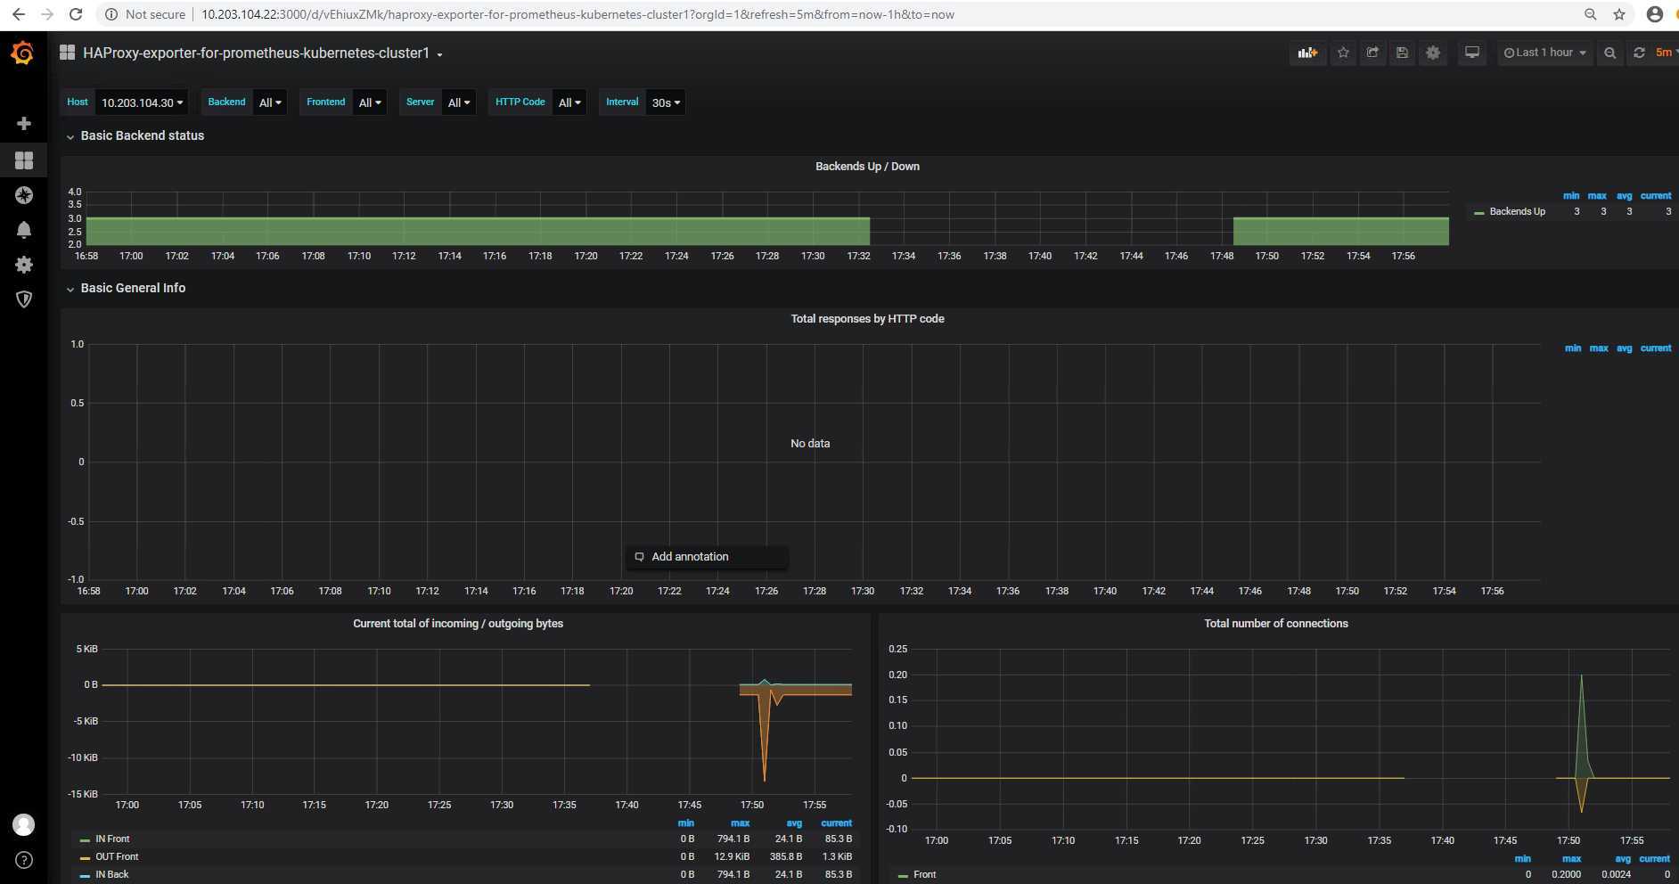Image resolution: width=1679 pixels, height=884 pixels.
Task: Go forward in browser
Action: tap(47, 14)
